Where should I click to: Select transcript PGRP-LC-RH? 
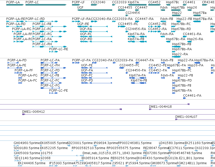(x=50, y=47)
